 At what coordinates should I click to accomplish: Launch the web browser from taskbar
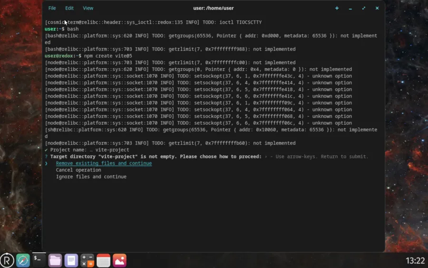pyautogui.click(x=23, y=260)
